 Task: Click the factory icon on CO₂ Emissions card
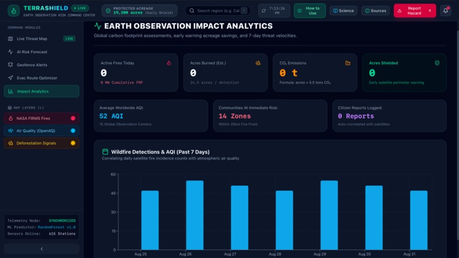(x=347, y=63)
